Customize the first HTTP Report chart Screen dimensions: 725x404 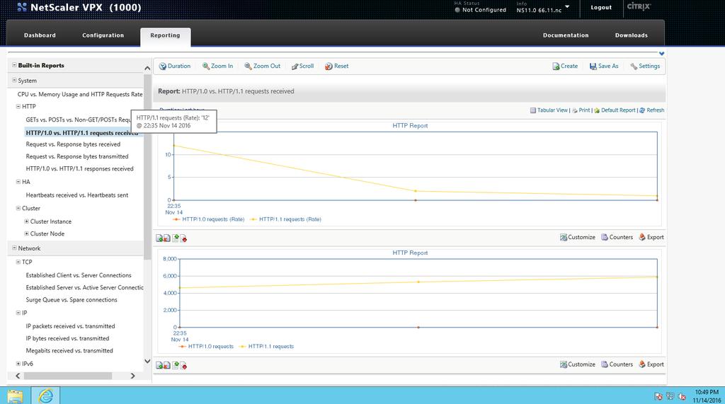[x=578, y=237]
